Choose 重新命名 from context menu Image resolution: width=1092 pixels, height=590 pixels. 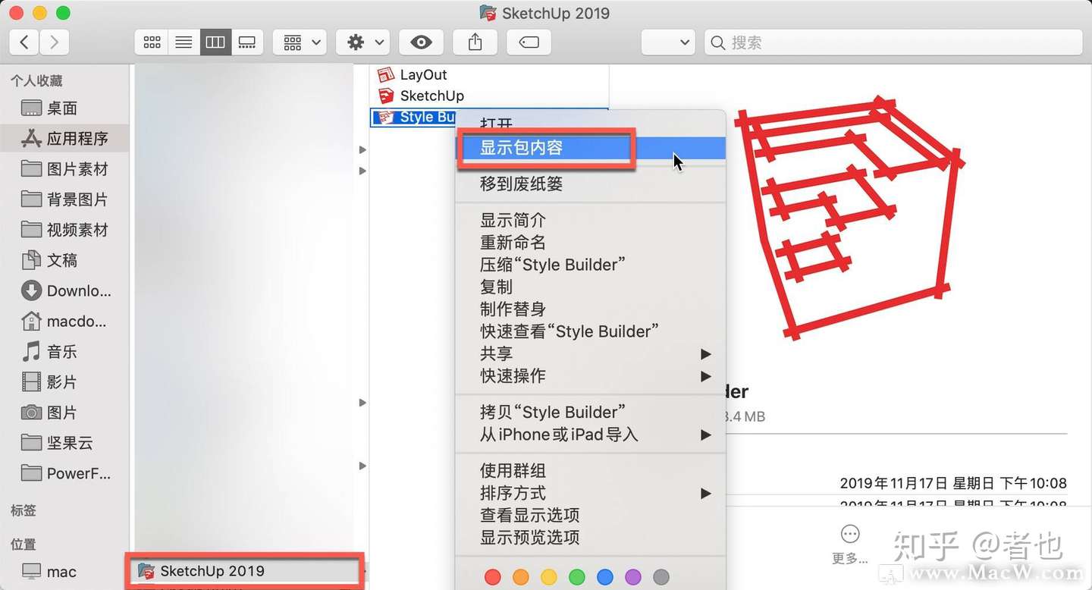coord(590,243)
